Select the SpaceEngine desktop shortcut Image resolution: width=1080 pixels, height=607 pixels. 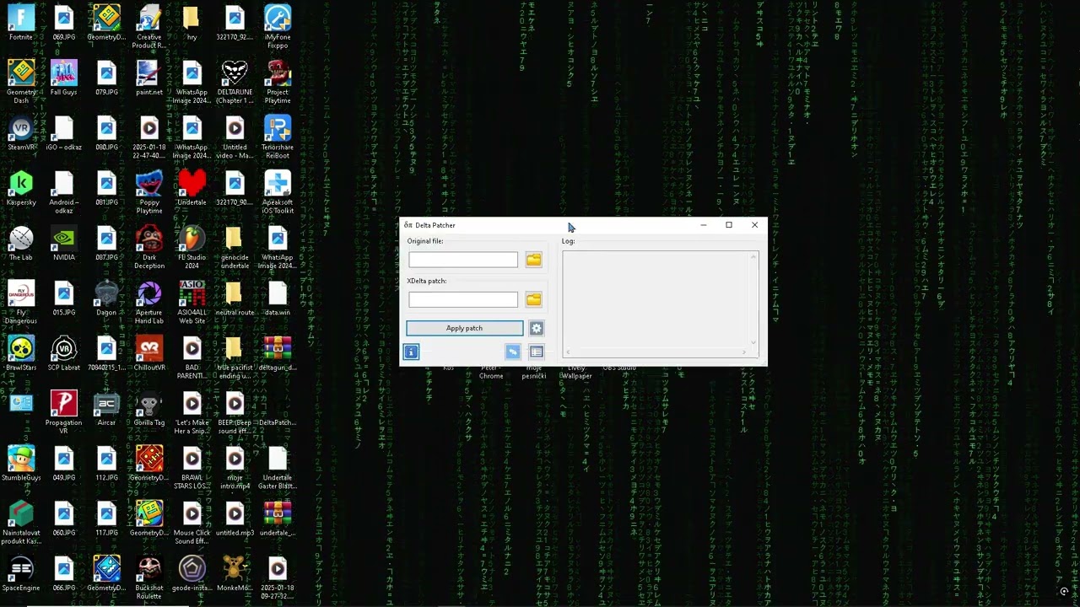click(21, 574)
